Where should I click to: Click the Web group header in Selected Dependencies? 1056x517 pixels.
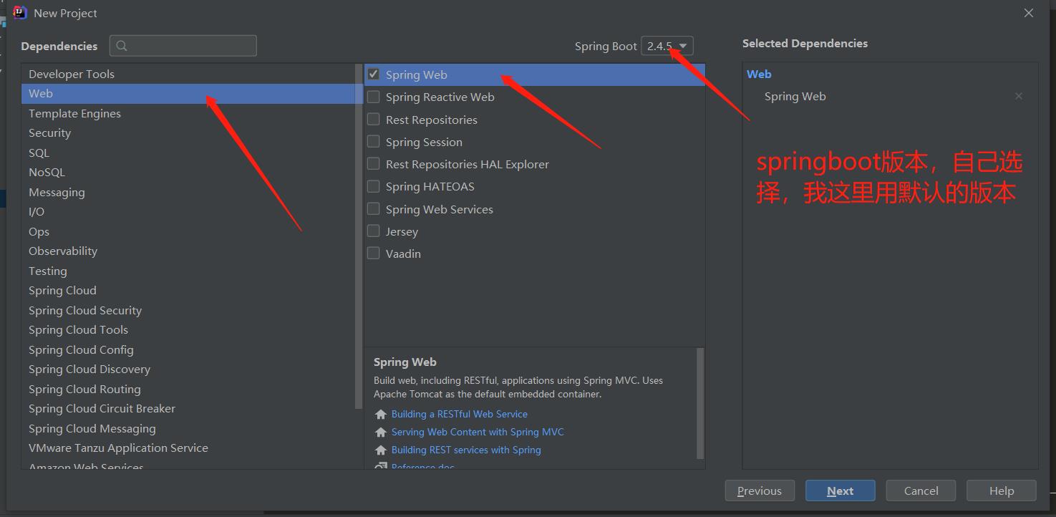pyautogui.click(x=759, y=74)
